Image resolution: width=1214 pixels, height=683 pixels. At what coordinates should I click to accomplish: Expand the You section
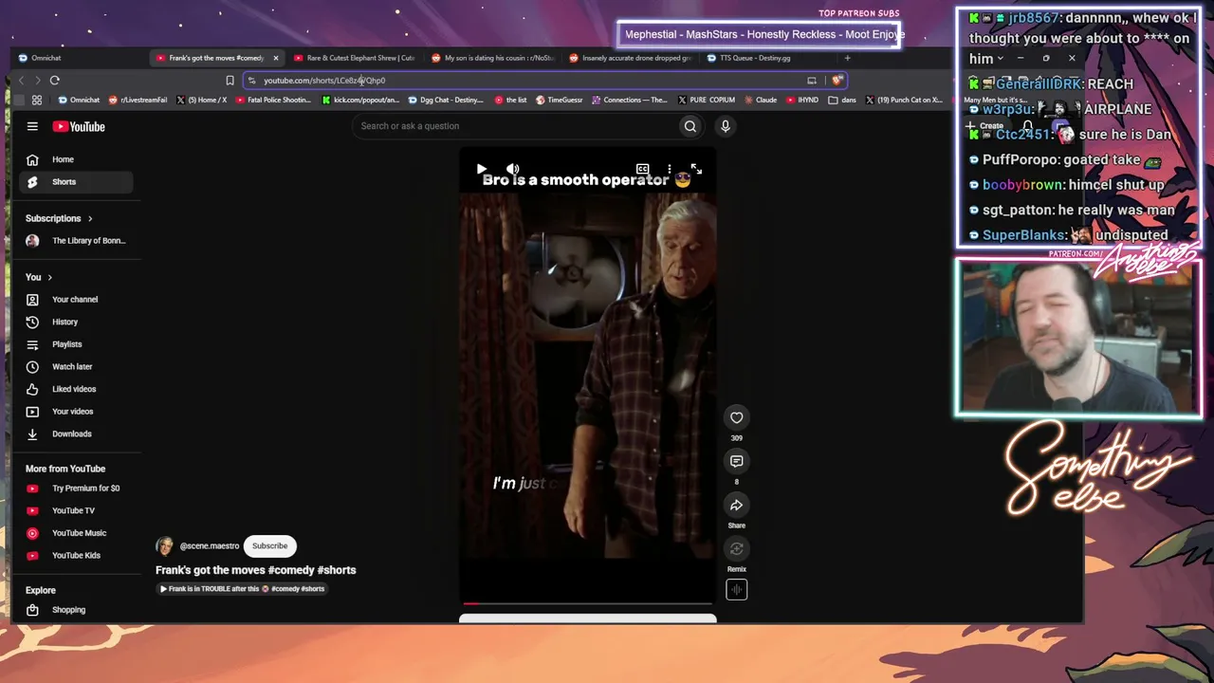(39, 277)
